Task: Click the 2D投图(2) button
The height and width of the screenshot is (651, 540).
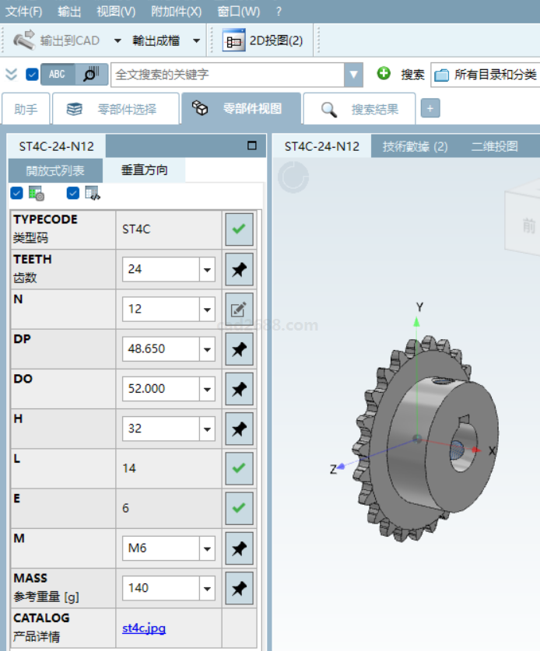Action: point(263,40)
